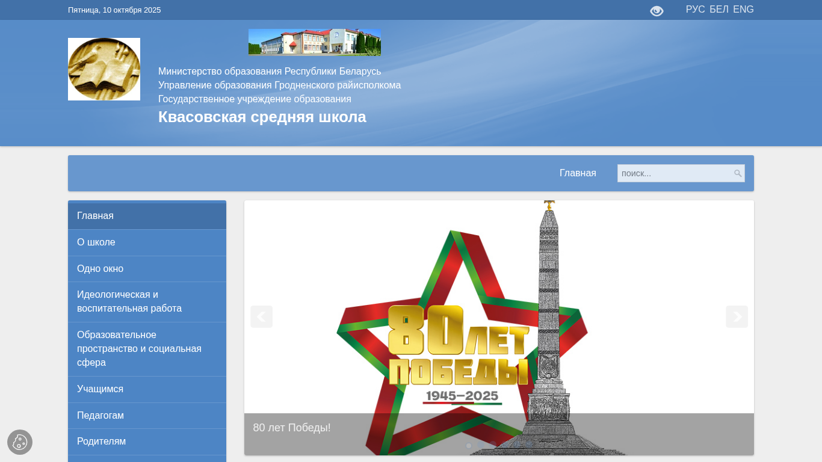The width and height of the screenshot is (822, 462).
Task: Select the third slider pagination dot
Action: coord(493,446)
